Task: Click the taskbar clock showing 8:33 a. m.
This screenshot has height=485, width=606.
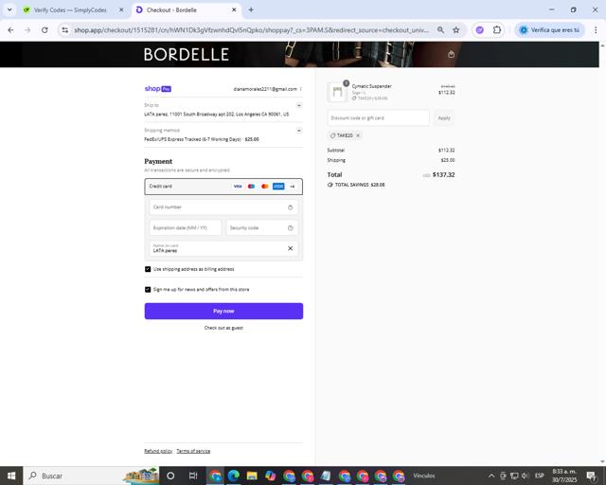Action: (564, 476)
